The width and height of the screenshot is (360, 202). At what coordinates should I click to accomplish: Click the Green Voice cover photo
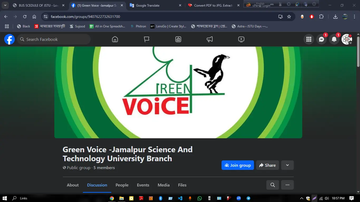pyautogui.click(x=178, y=92)
